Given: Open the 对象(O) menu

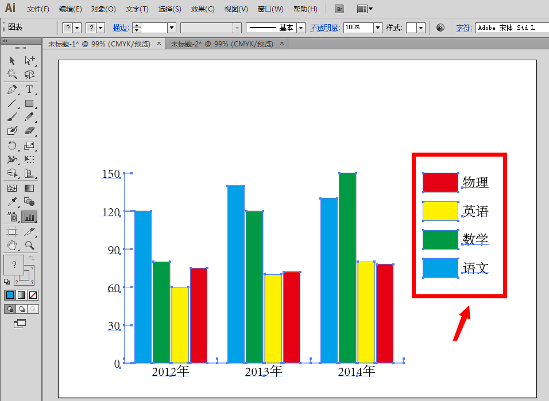Looking at the screenshot, I should coord(103,9).
